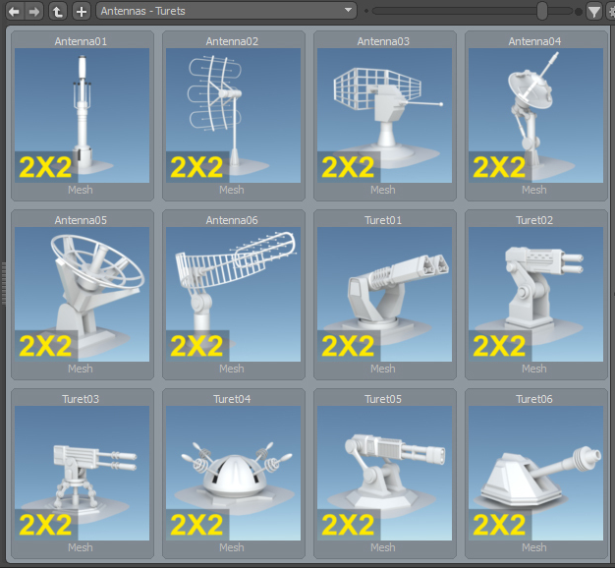Click the Turet05 name label
Image resolution: width=615 pixels, height=569 pixels.
[x=383, y=399]
